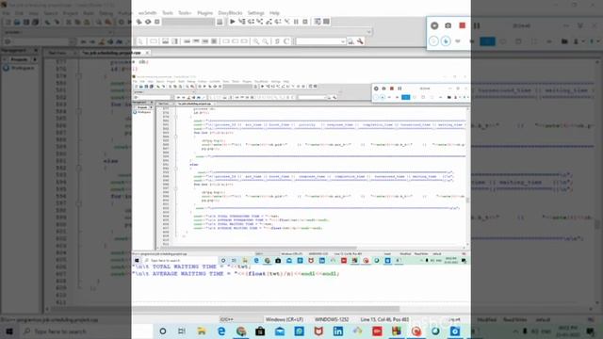Pick the arrow select tool in diagram toolbar
This screenshot has height=339, width=603.
(x=140, y=41)
